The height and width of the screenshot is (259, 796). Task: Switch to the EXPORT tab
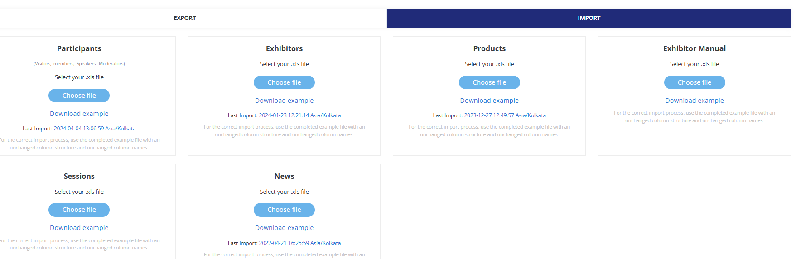pyautogui.click(x=185, y=18)
